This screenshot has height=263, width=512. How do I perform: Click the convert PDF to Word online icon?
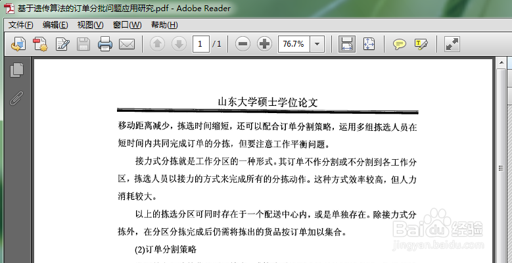point(18,44)
